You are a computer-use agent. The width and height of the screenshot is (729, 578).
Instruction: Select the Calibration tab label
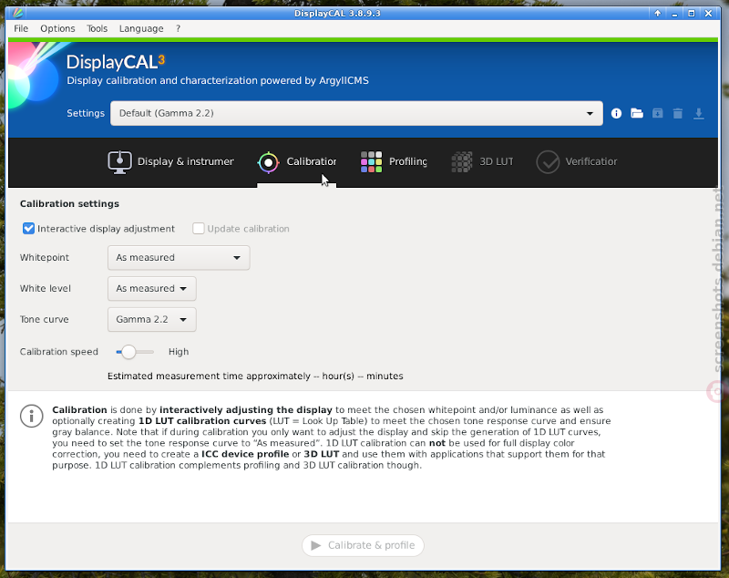311,161
